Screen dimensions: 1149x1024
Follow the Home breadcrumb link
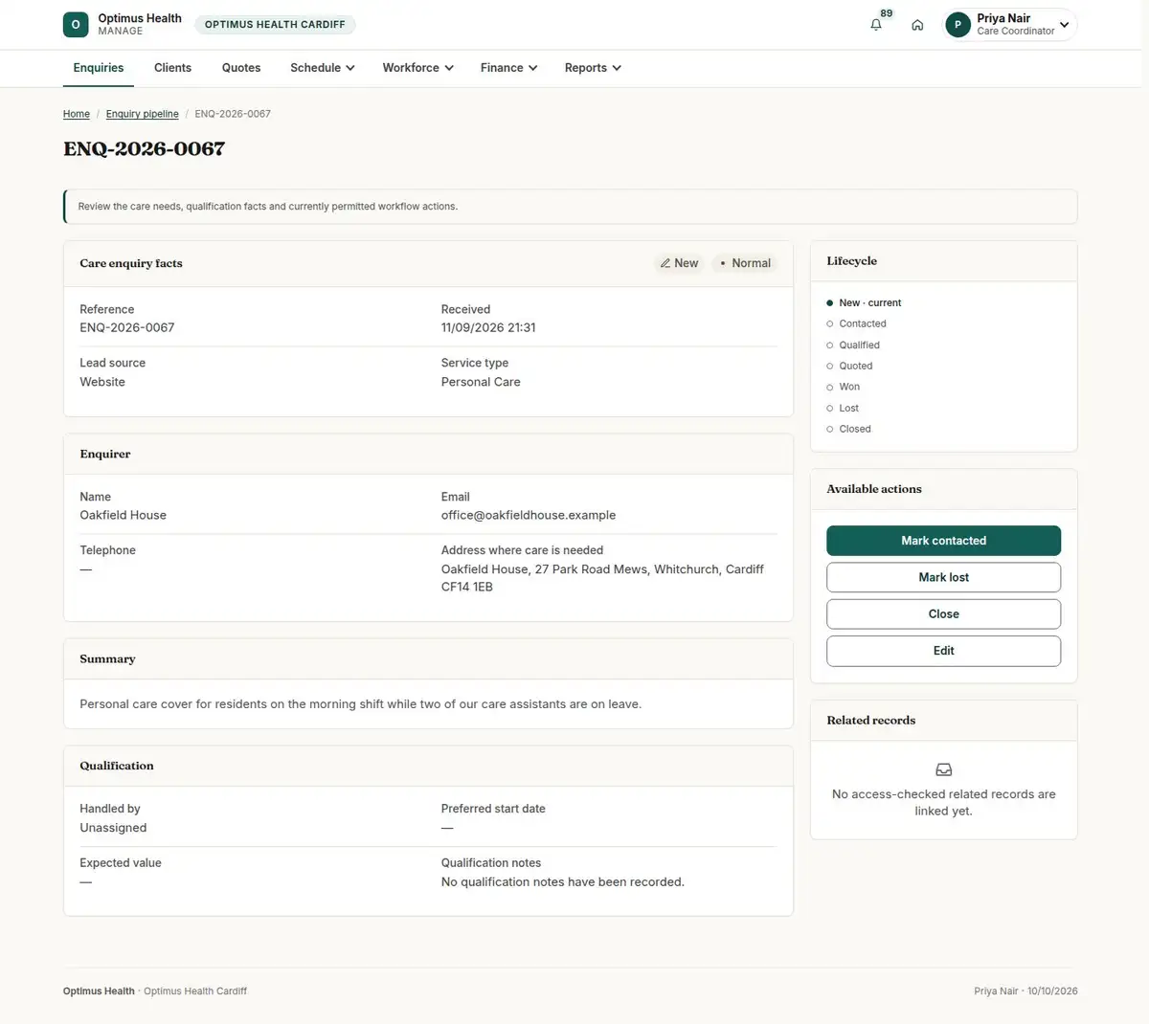click(77, 114)
